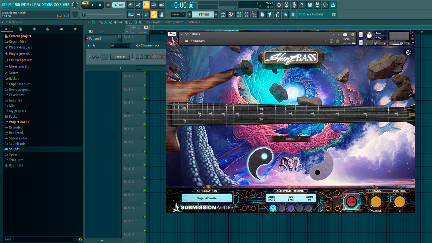Image resolution: width=432 pixels, height=243 pixels.
Task: Open the playlist view via toolbar icon
Action: click(223, 14)
